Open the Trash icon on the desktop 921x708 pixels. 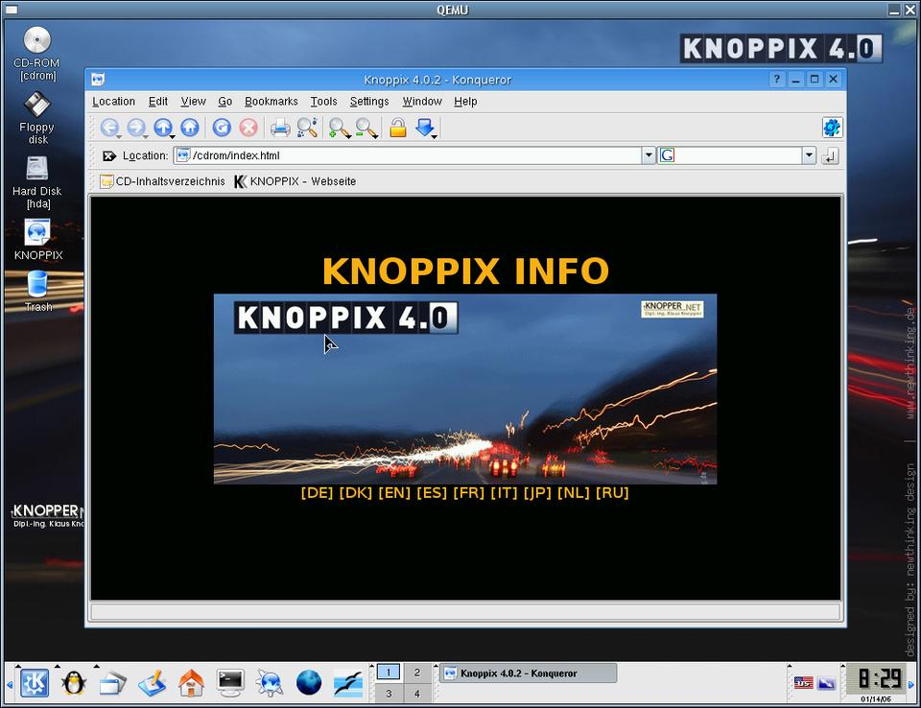click(37, 285)
